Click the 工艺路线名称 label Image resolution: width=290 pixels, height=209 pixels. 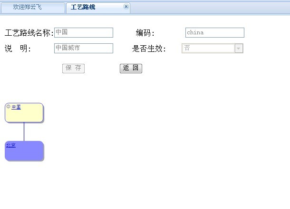point(29,33)
